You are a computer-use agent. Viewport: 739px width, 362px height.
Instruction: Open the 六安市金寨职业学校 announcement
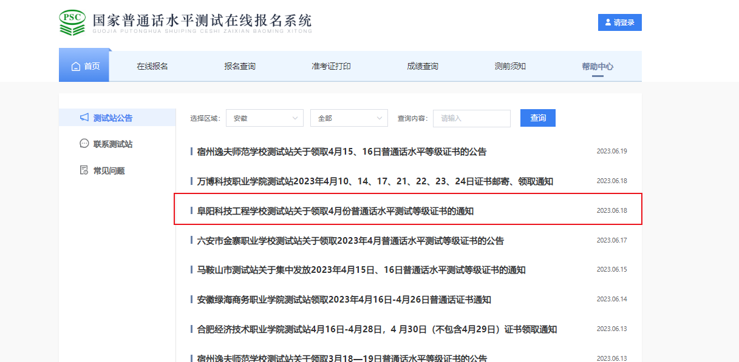pyautogui.click(x=350, y=241)
